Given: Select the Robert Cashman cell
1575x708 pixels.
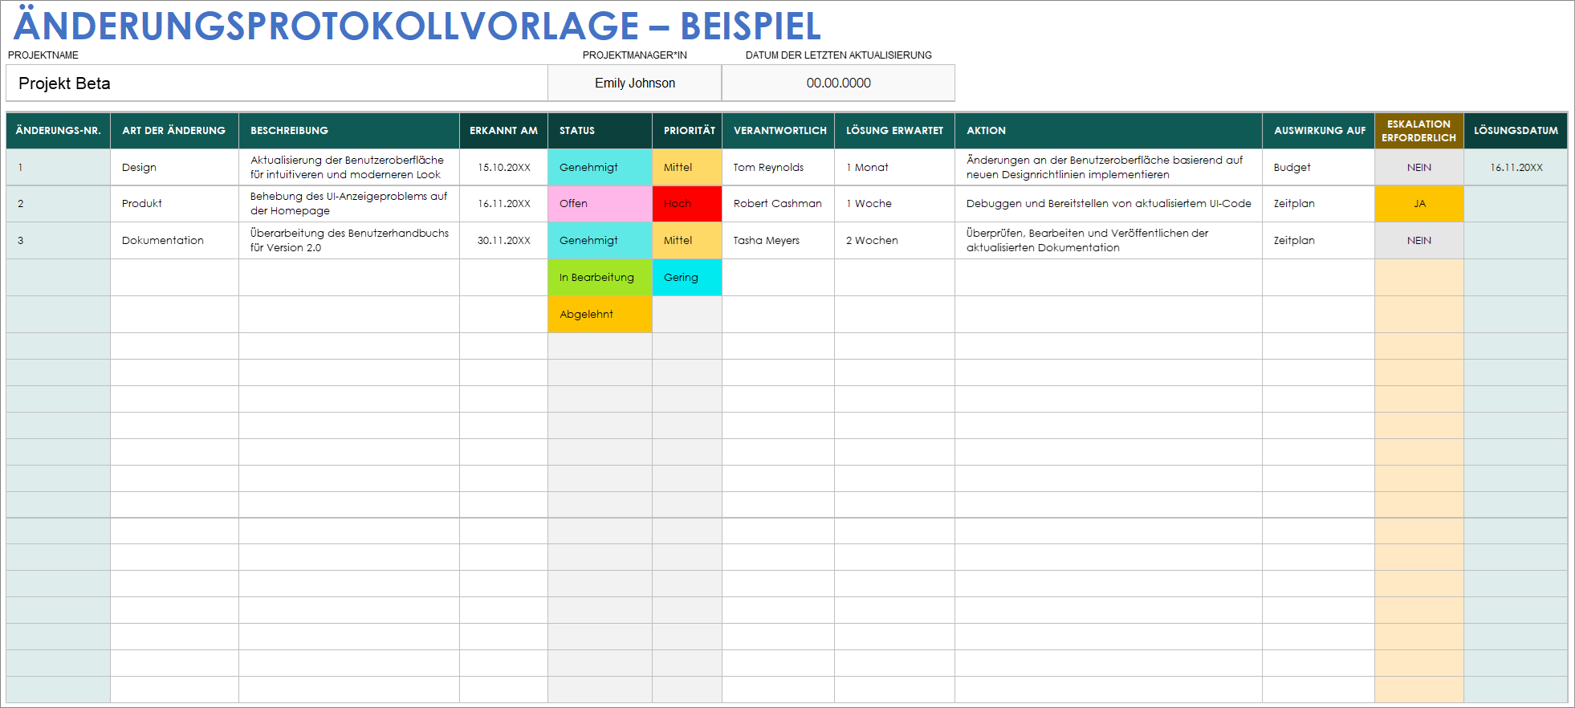Looking at the screenshot, I should (x=779, y=204).
